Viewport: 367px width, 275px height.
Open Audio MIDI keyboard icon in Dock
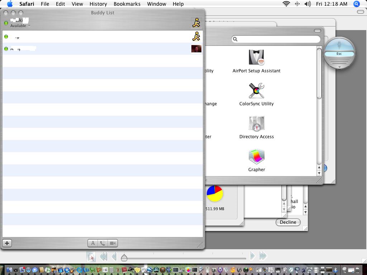click(278, 270)
